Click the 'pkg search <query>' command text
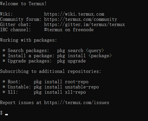Viewport: 148px width, 121px height. (81, 50)
